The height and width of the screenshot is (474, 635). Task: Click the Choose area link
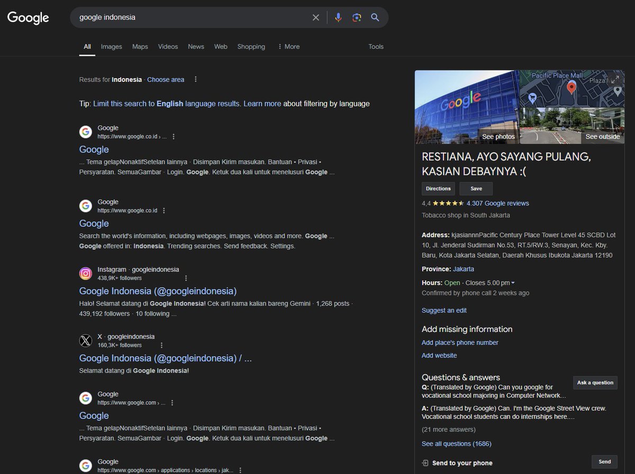click(x=166, y=79)
